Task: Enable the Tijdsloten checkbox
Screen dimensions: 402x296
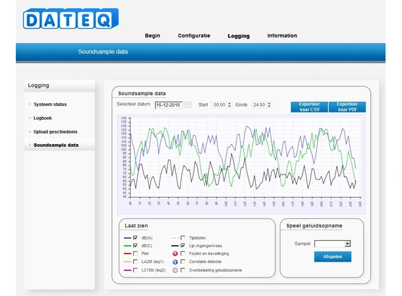Action: [x=183, y=237]
